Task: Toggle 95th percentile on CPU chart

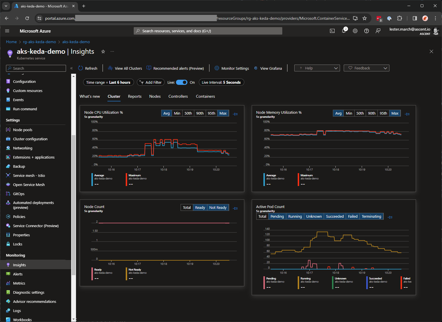Action: point(211,113)
